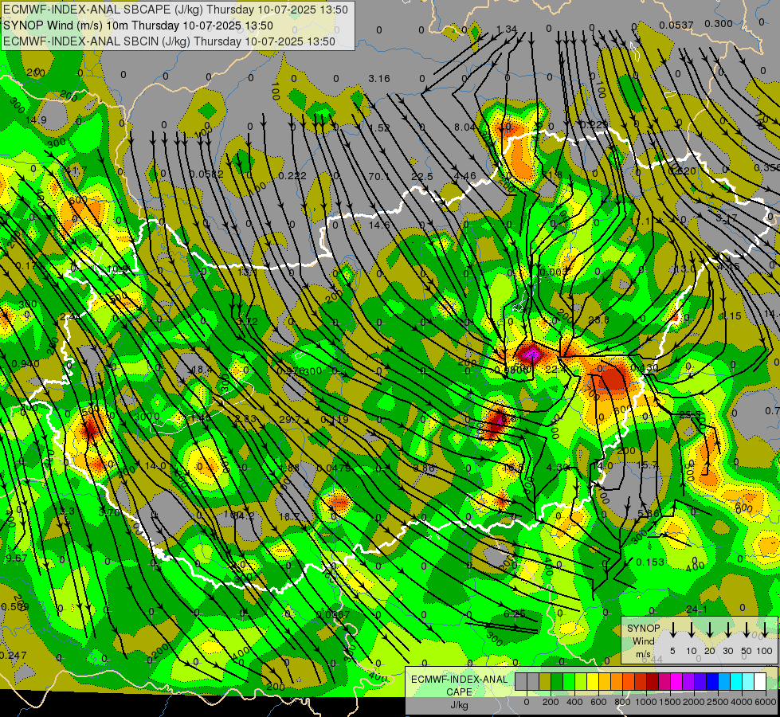The width and height of the screenshot is (780, 717).
Task: Click the map value 22.4
Action: point(556,369)
